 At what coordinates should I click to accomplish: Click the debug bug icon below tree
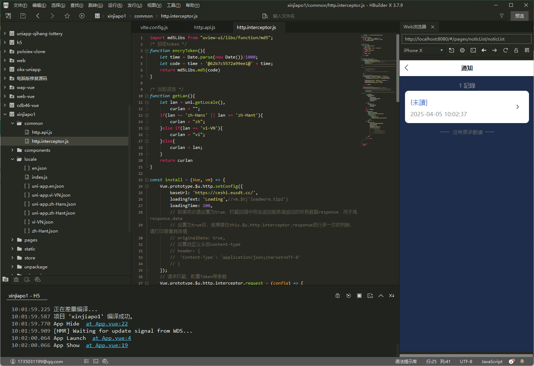(x=16, y=279)
